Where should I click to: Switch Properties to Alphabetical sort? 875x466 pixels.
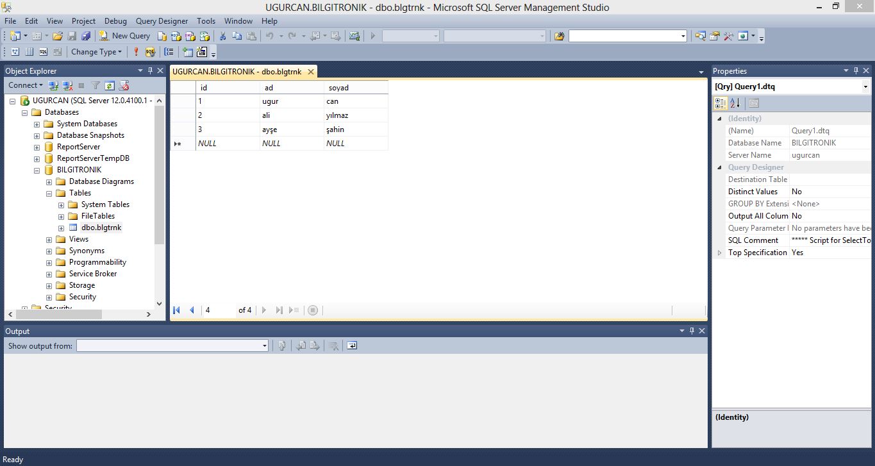coord(735,103)
